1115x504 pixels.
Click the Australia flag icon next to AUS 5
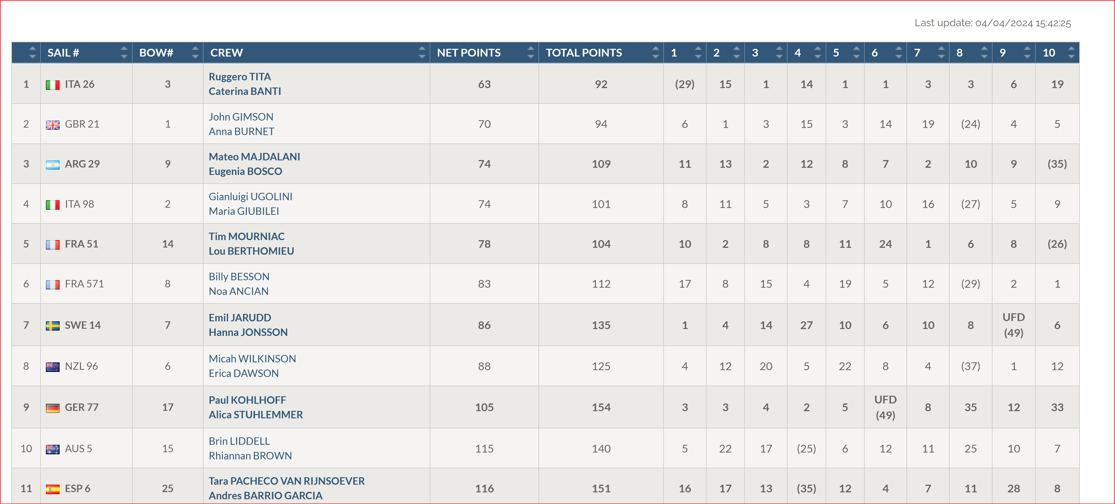point(52,449)
